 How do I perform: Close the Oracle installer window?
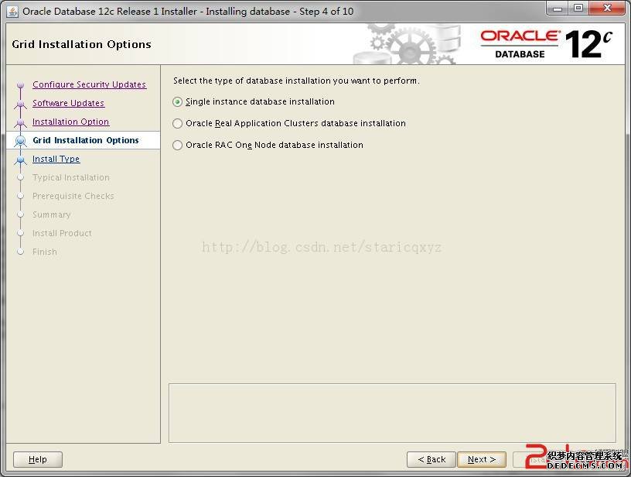pyautogui.click(x=607, y=9)
